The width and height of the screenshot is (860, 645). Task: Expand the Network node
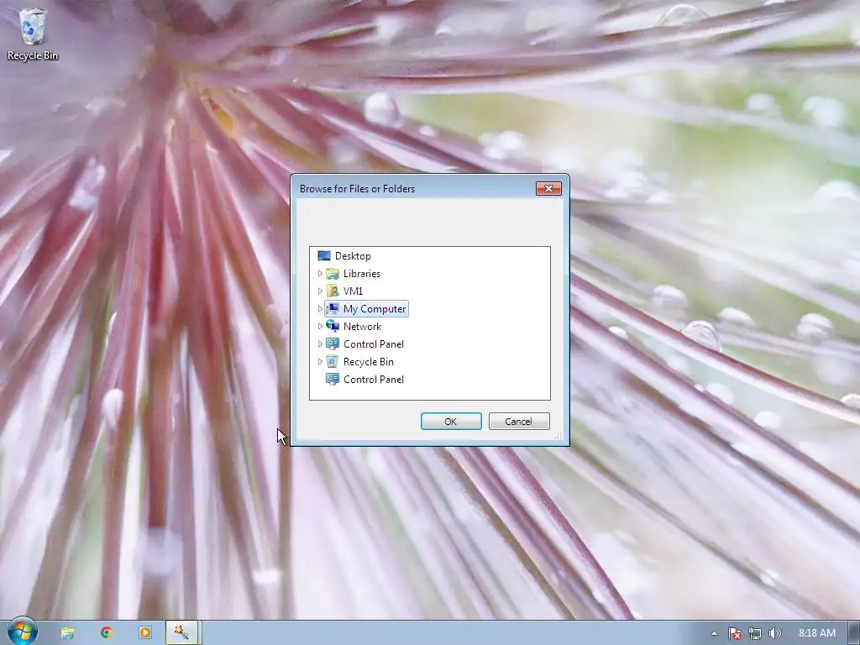tap(320, 327)
